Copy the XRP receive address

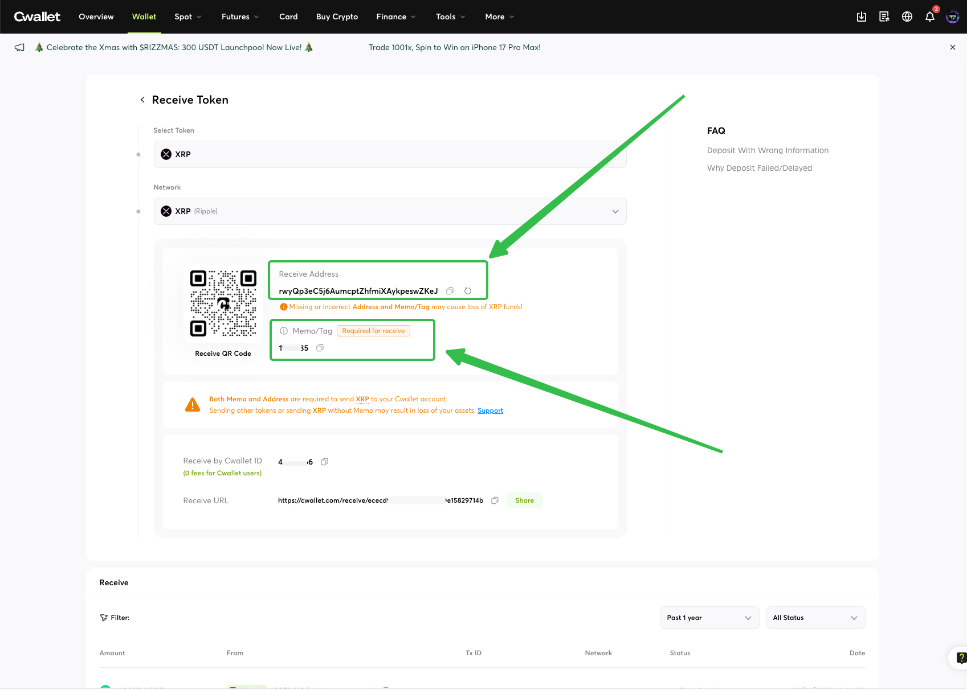click(x=450, y=291)
